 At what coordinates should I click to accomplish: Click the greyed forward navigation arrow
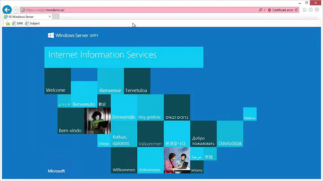pyautogui.click(x=16, y=10)
